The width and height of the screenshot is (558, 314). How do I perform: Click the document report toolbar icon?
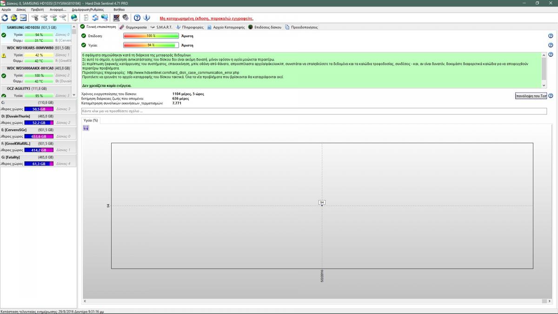(86, 18)
